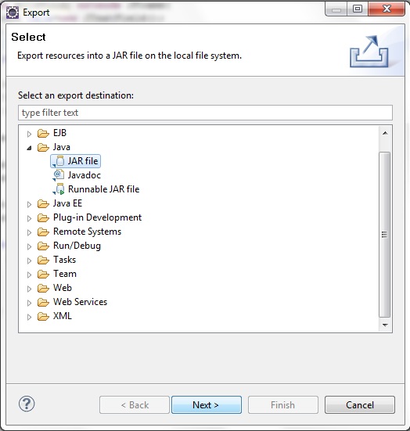Select the JAR file jar icon
The width and height of the screenshot is (410, 431).
coord(59,161)
